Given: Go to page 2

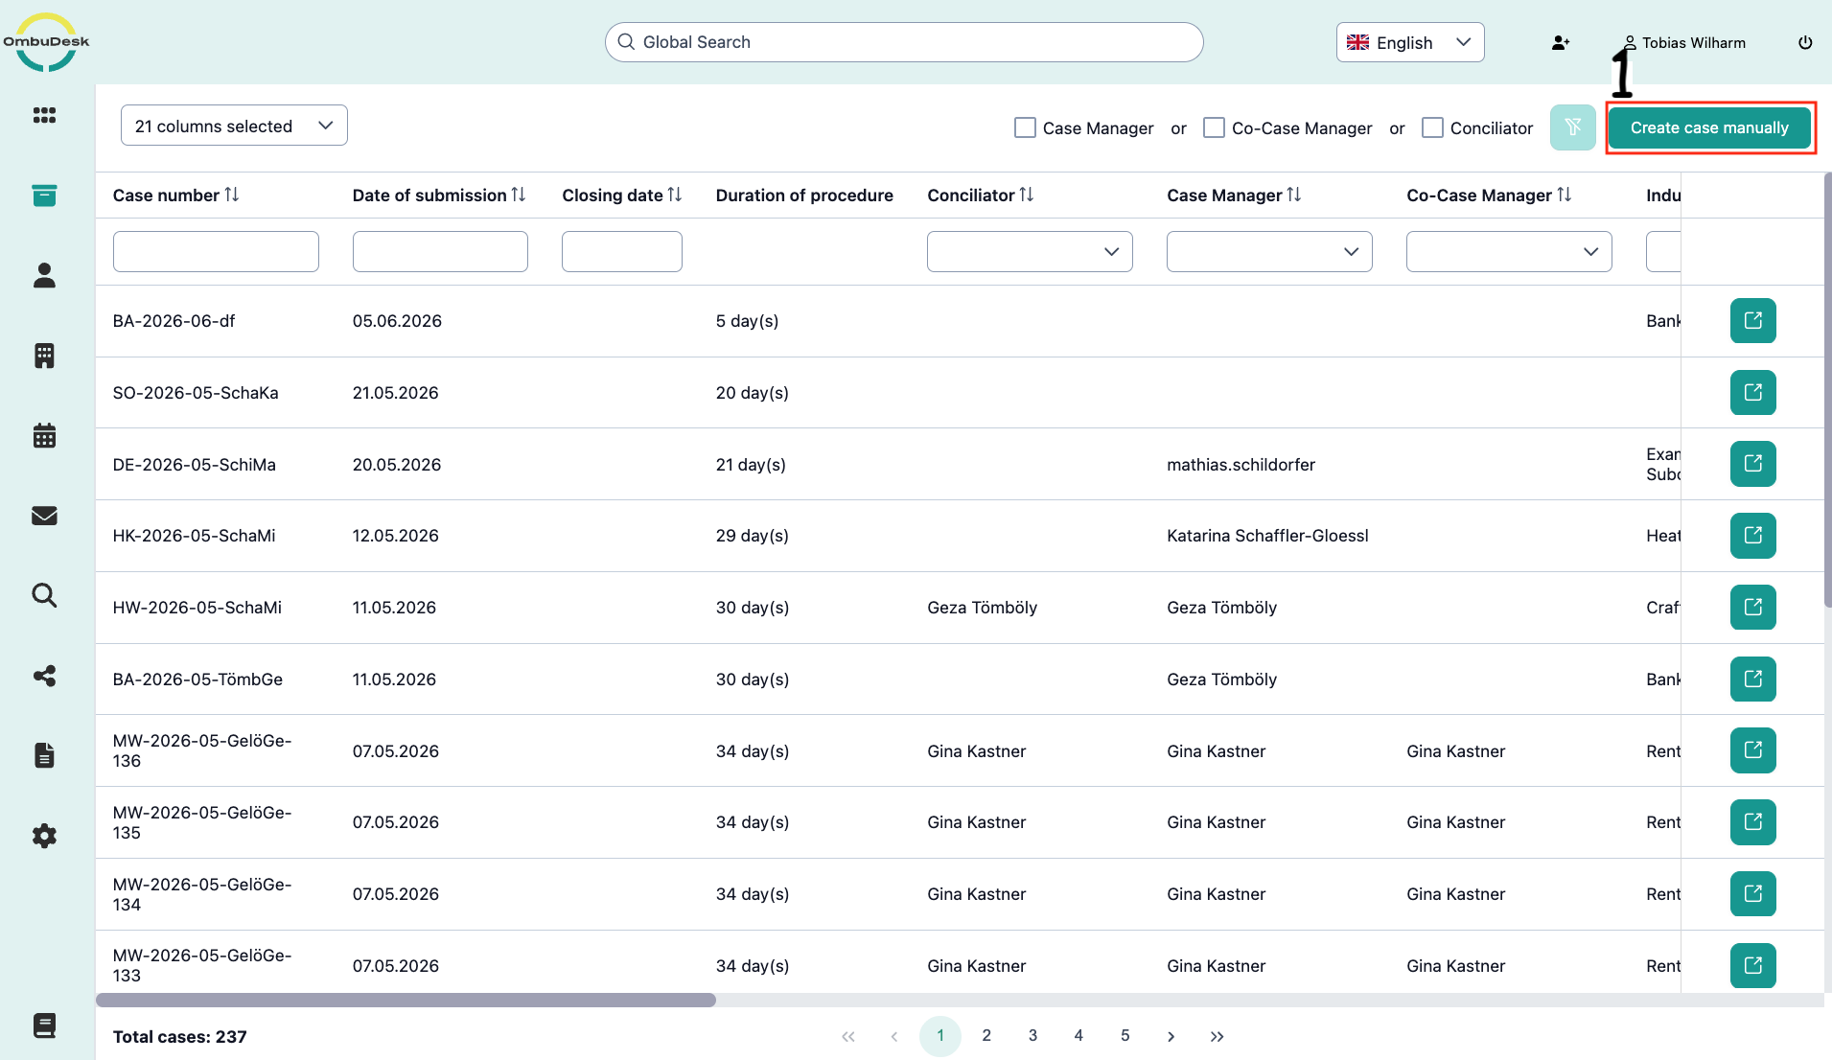Looking at the screenshot, I should pyautogui.click(x=986, y=1036).
